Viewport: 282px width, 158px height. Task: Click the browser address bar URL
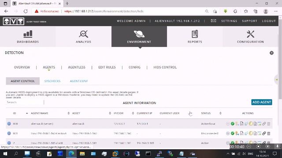pos(104,11)
